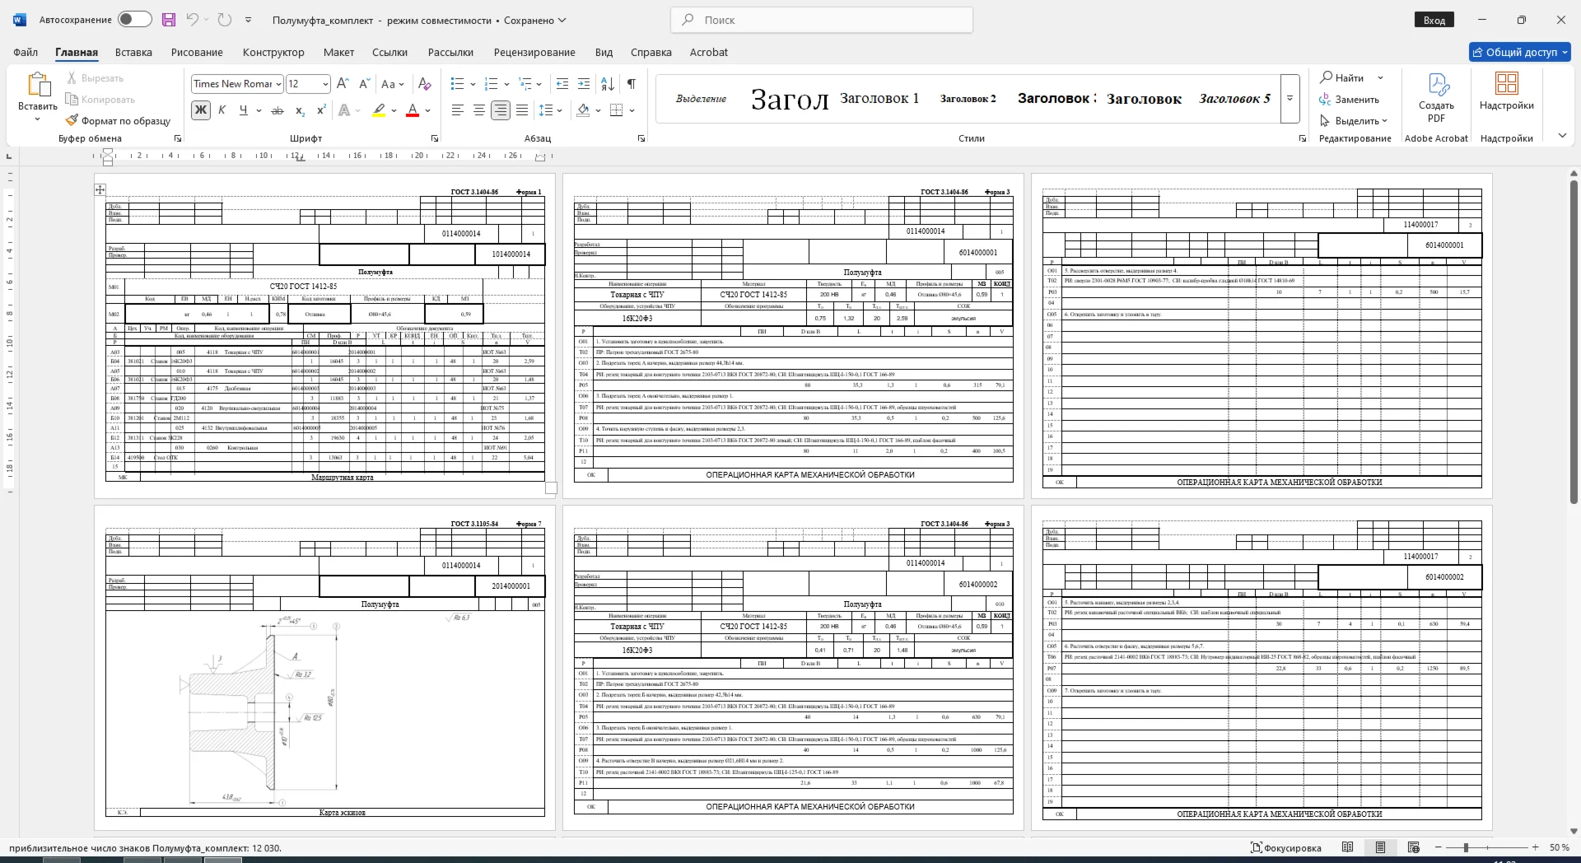Clear all formatting icon

tap(424, 84)
